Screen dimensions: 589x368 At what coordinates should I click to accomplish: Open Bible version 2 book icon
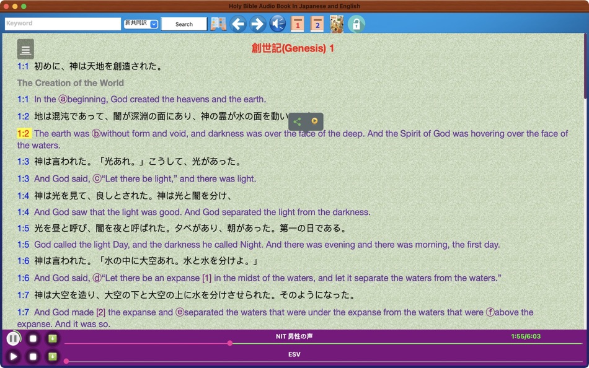tap(317, 24)
